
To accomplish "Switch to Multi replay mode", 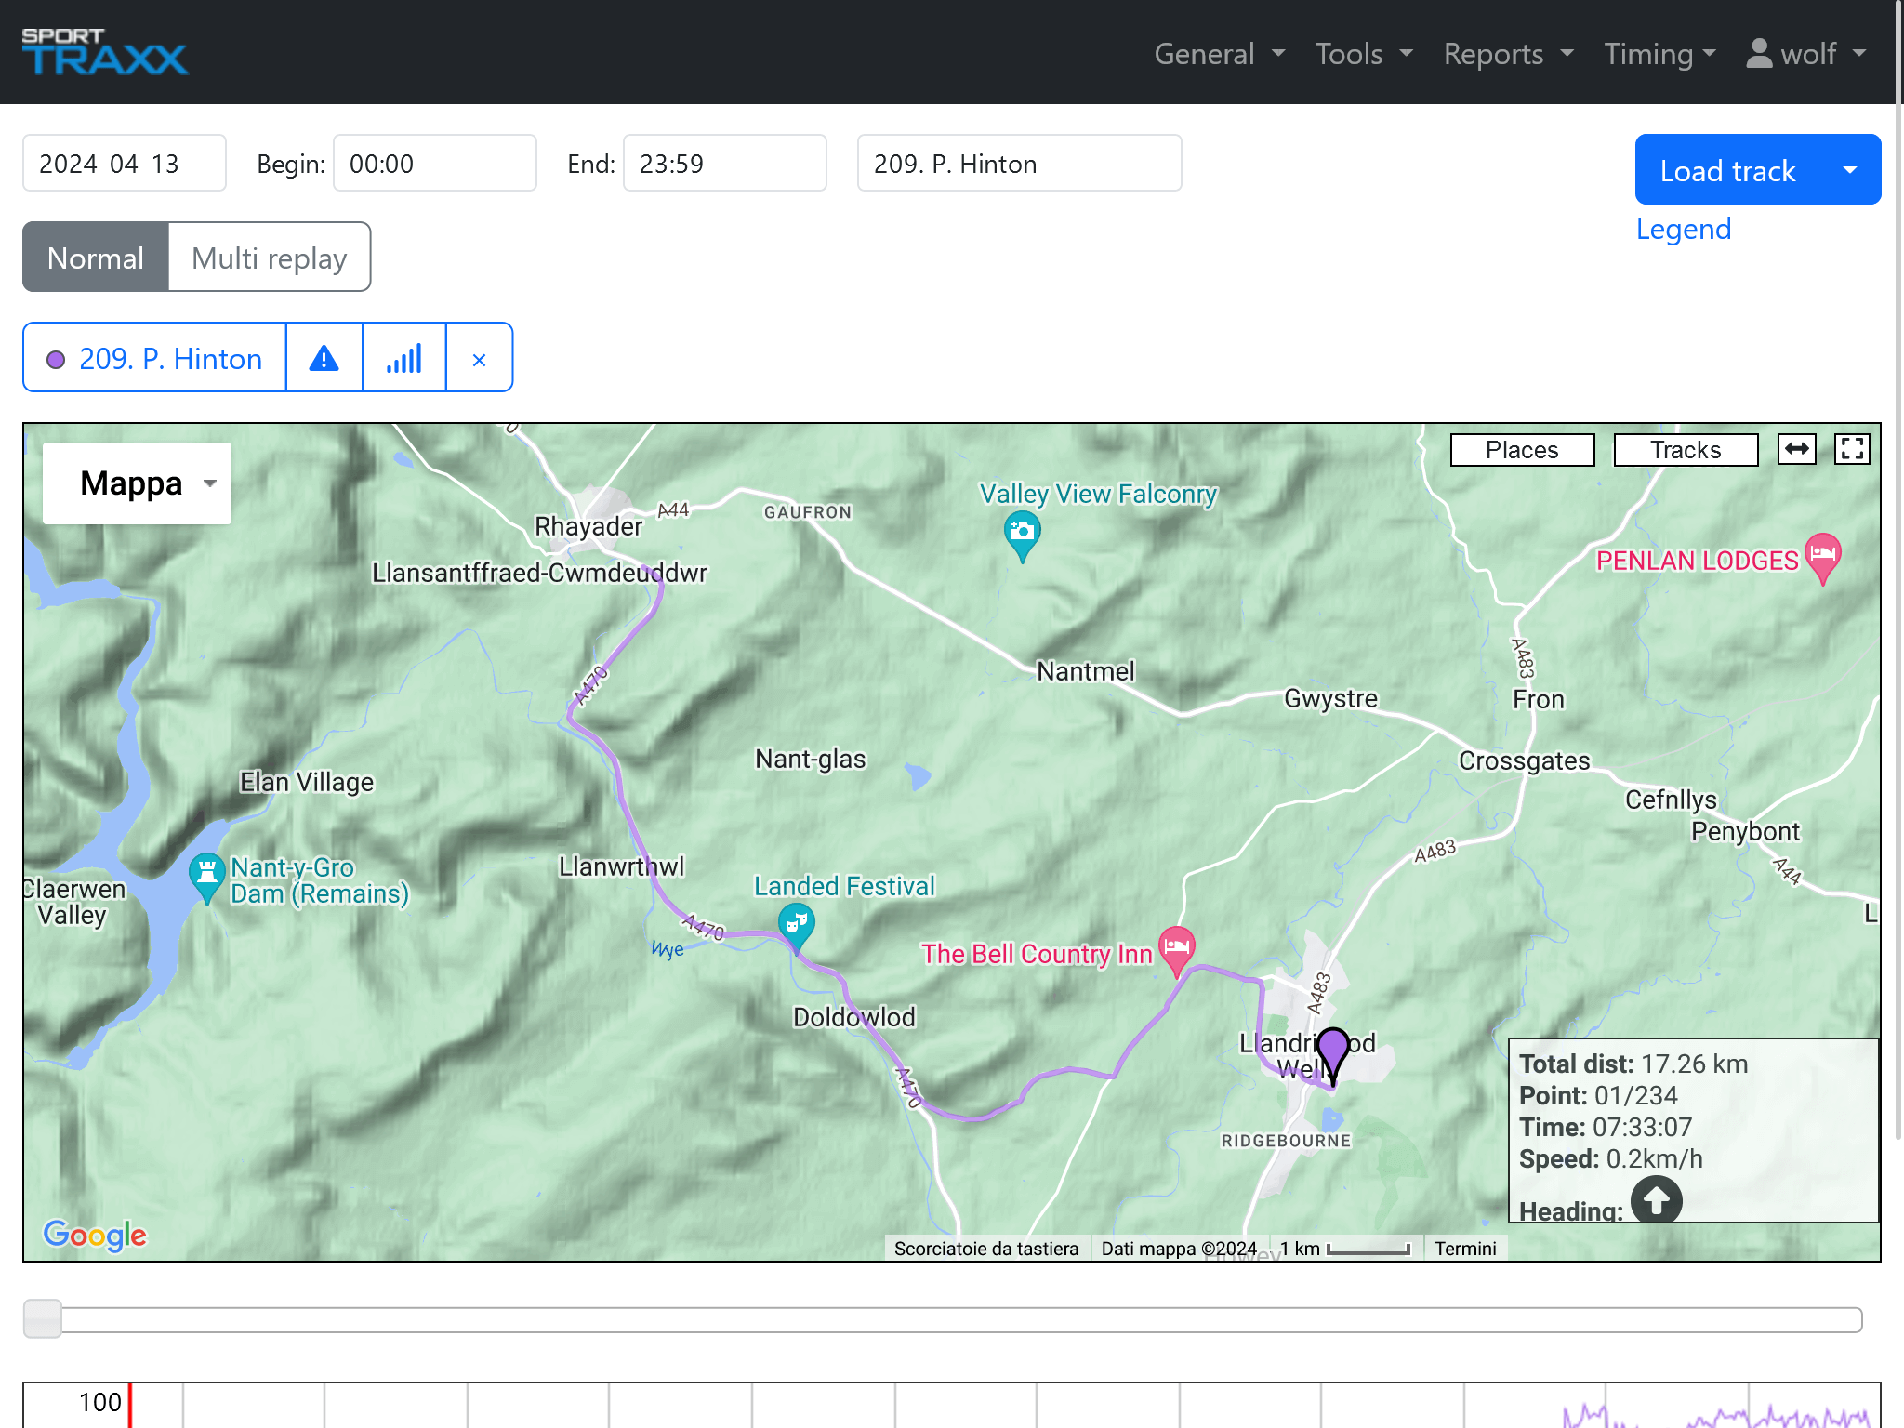I will (269, 257).
